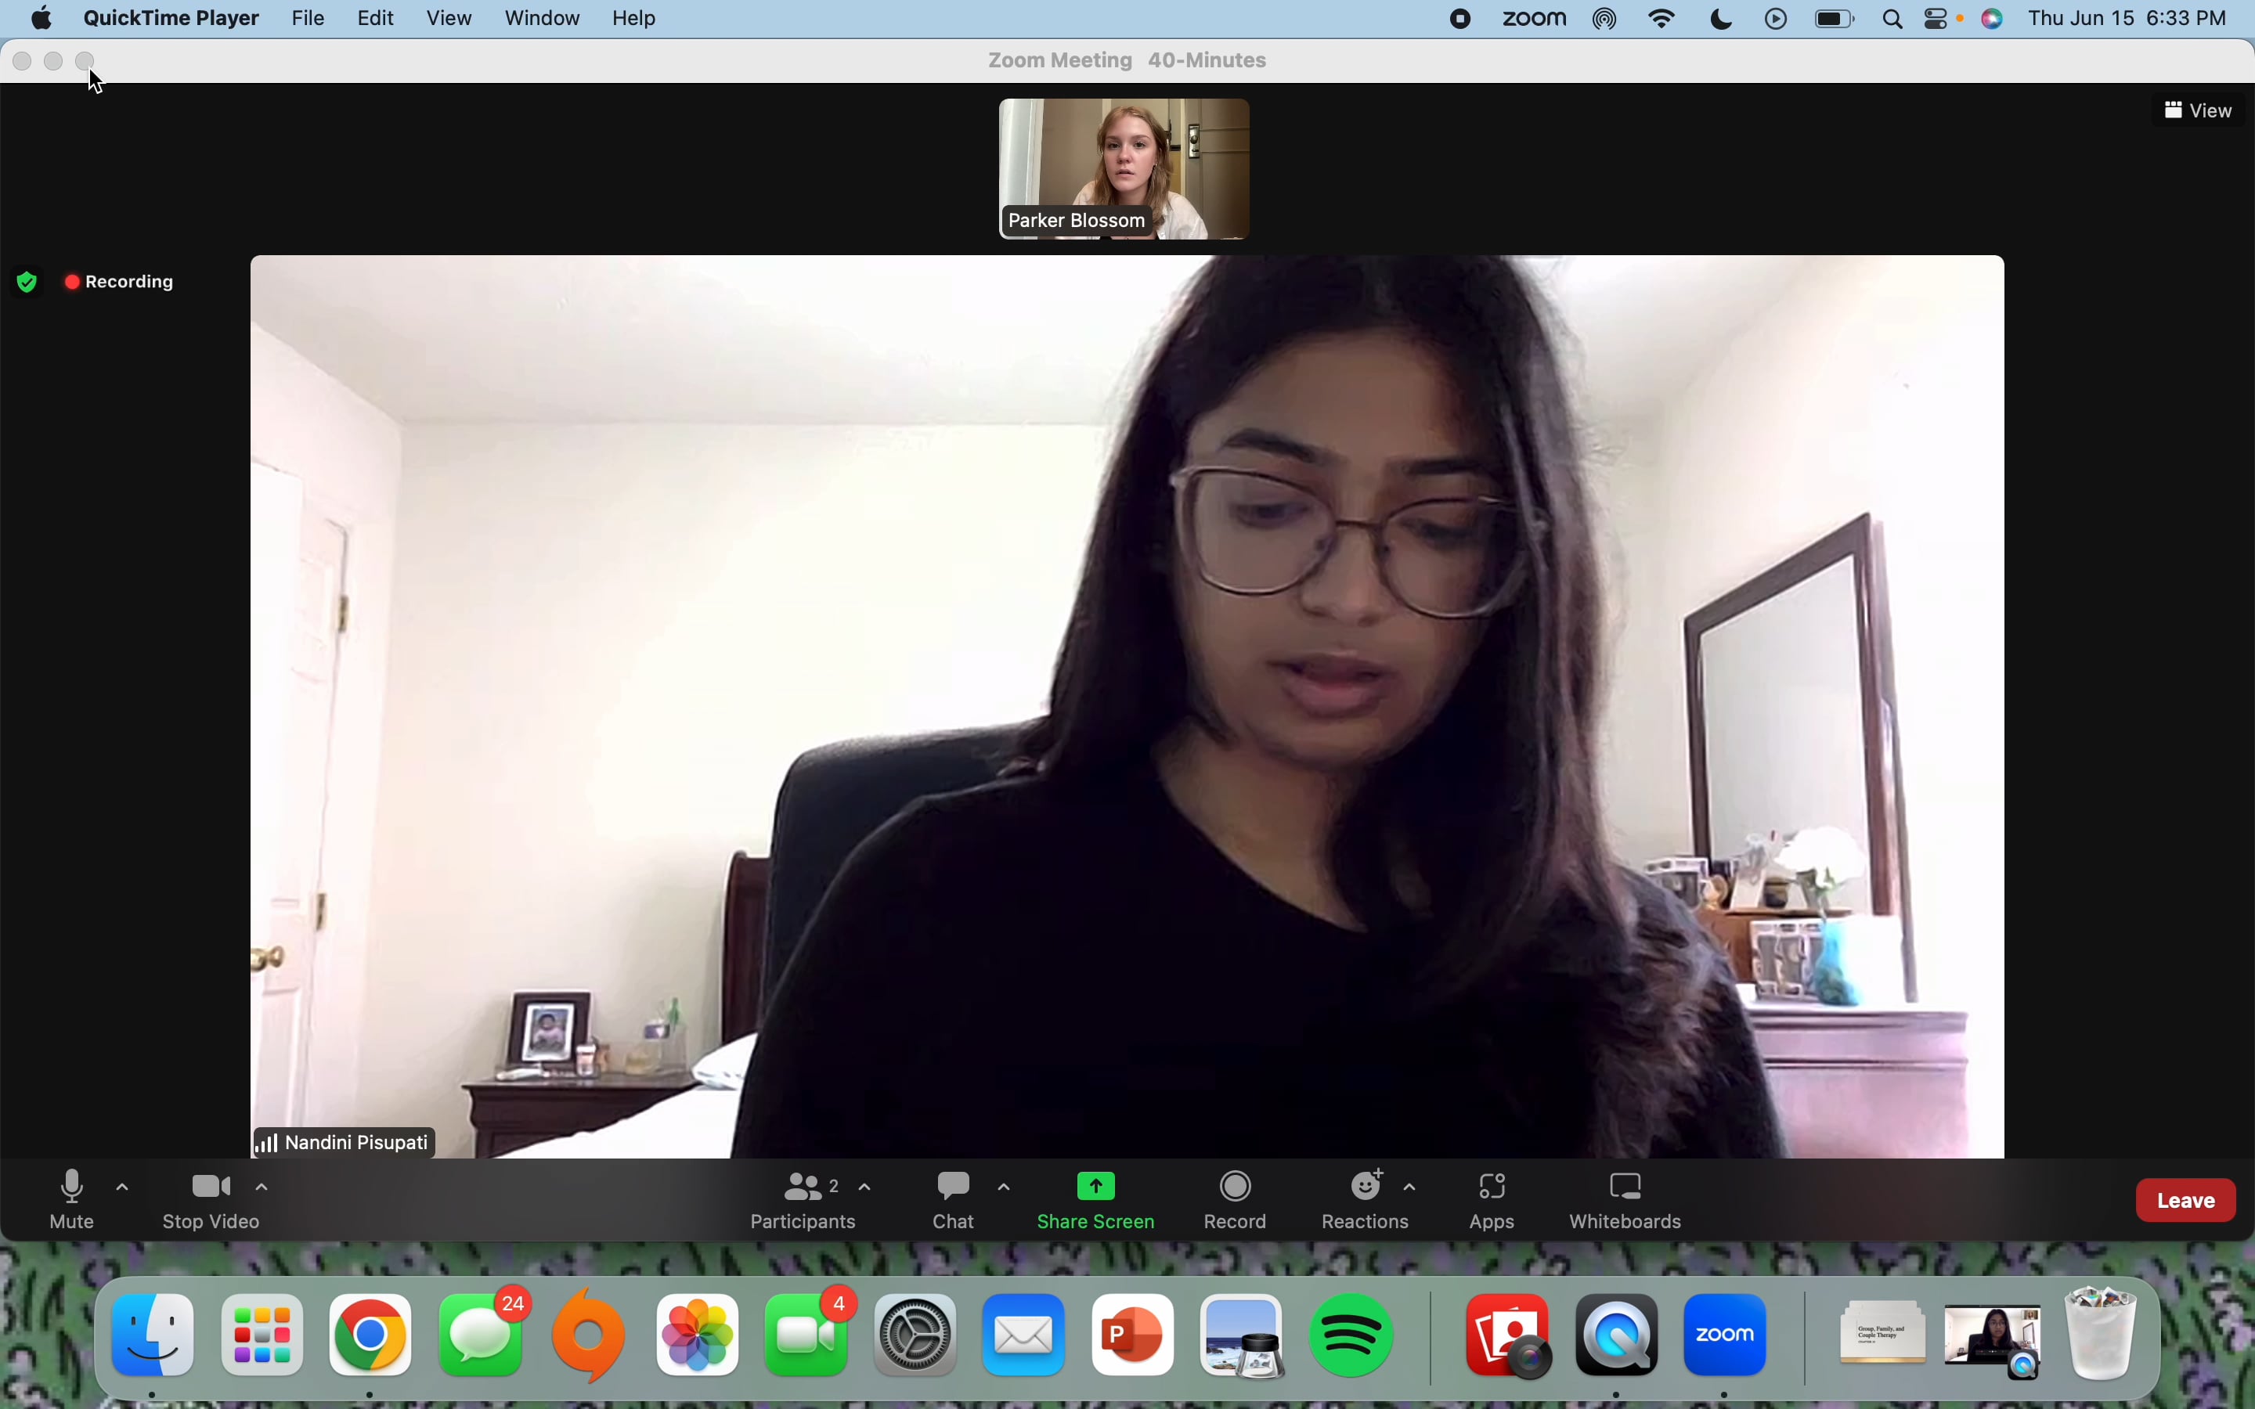Open PowerPoint from the Dock
The height and width of the screenshot is (1409, 2255).
tap(1134, 1335)
